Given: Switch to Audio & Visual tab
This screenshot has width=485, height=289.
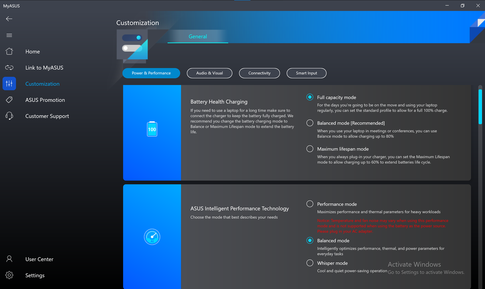Looking at the screenshot, I should click(209, 73).
